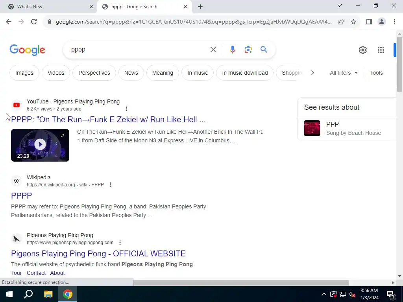Open the PPPP: On The Run YouTube result
Viewport: 403px width, 302px height.
(108, 120)
